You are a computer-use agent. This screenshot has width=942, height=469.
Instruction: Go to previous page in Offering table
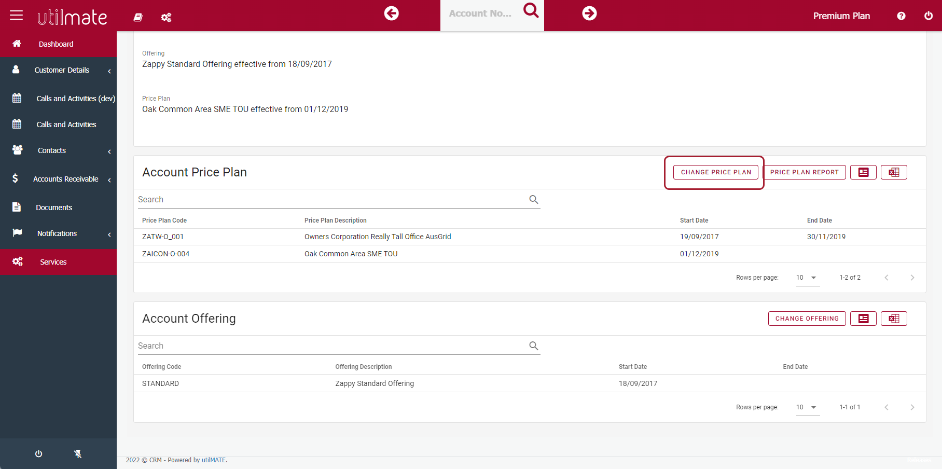pos(886,407)
